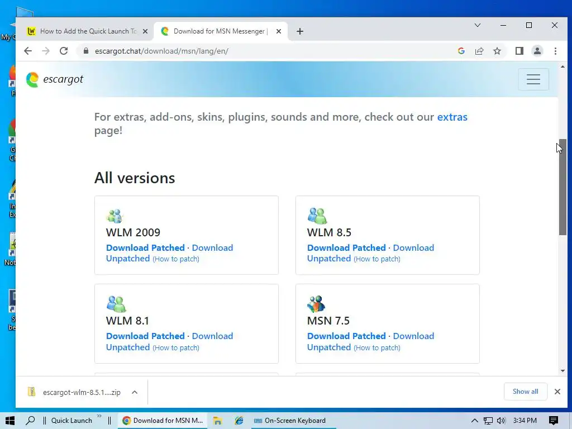This screenshot has height=429, width=572.
Task: Click Show all downloads
Action: (x=525, y=392)
